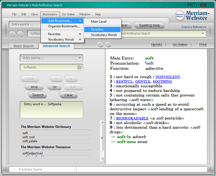Select Main Level in submenu
The width and height of the screenshot is (216, 176).
[x=103, y=22]
